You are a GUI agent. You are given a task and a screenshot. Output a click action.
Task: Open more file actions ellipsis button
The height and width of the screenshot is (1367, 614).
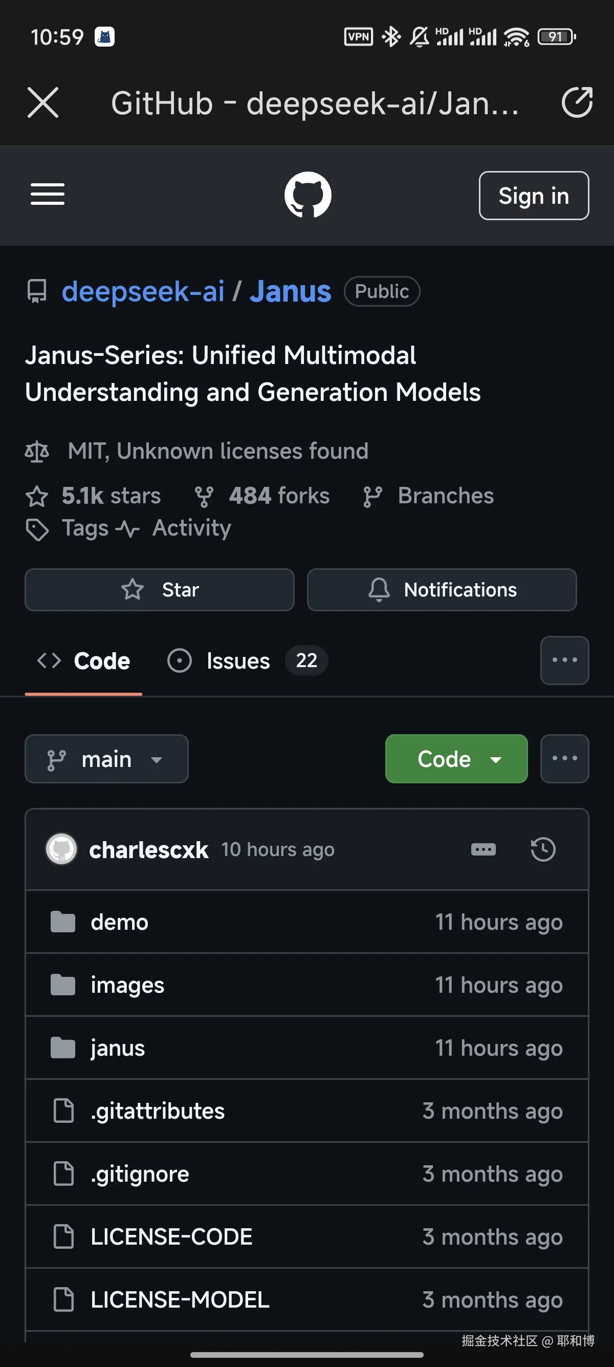(564, 759)
